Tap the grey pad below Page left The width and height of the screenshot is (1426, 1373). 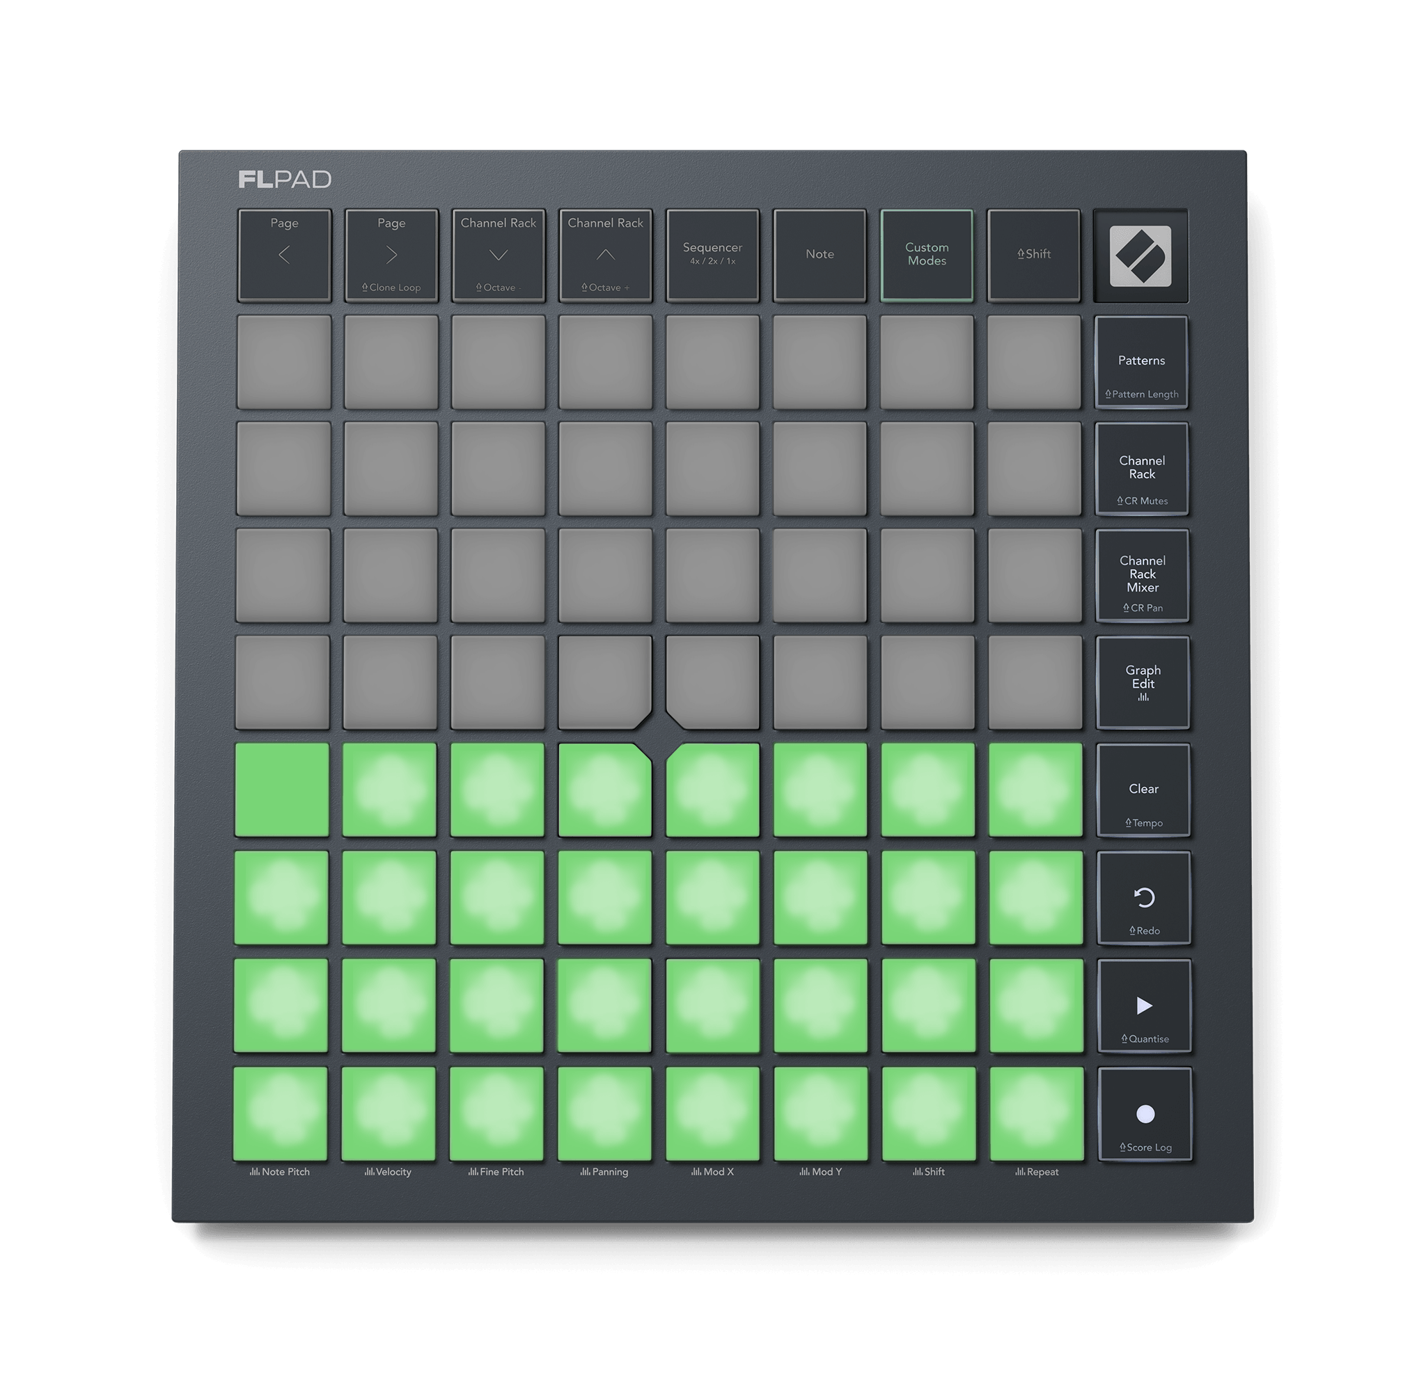pos(284,361)
